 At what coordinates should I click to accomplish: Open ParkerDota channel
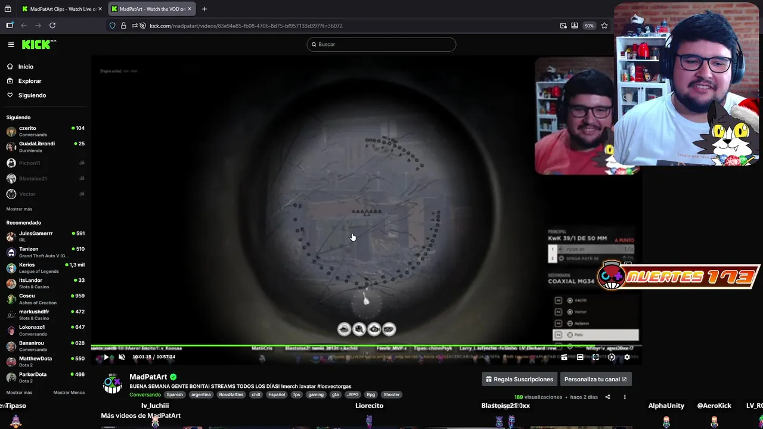45,377
